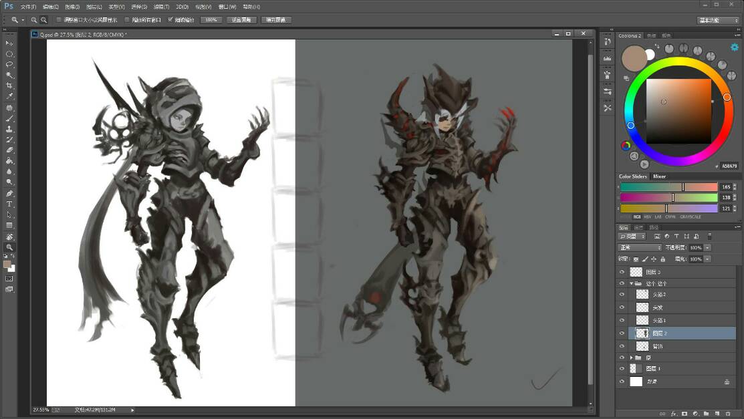This screenshot has height=419, width=744.
Task: Select the Eyedropper tool
Action: pos(9,96)
